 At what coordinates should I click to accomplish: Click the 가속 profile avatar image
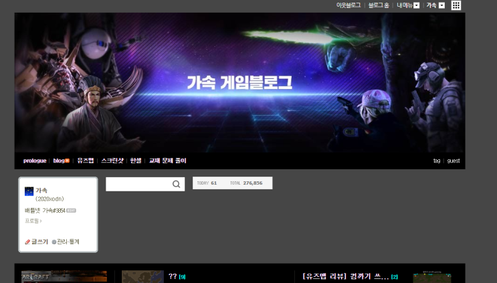tap(29, 191)
